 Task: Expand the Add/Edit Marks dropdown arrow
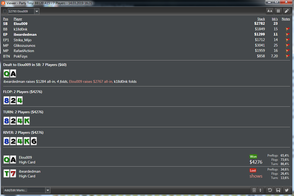pyautogui.click(x=48, y=190)
